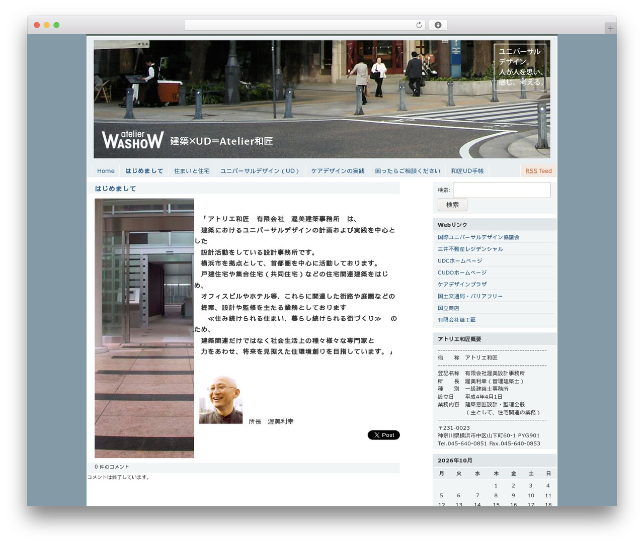Click the アトリエ和匠概要 section heading

(x=459, y=339)
